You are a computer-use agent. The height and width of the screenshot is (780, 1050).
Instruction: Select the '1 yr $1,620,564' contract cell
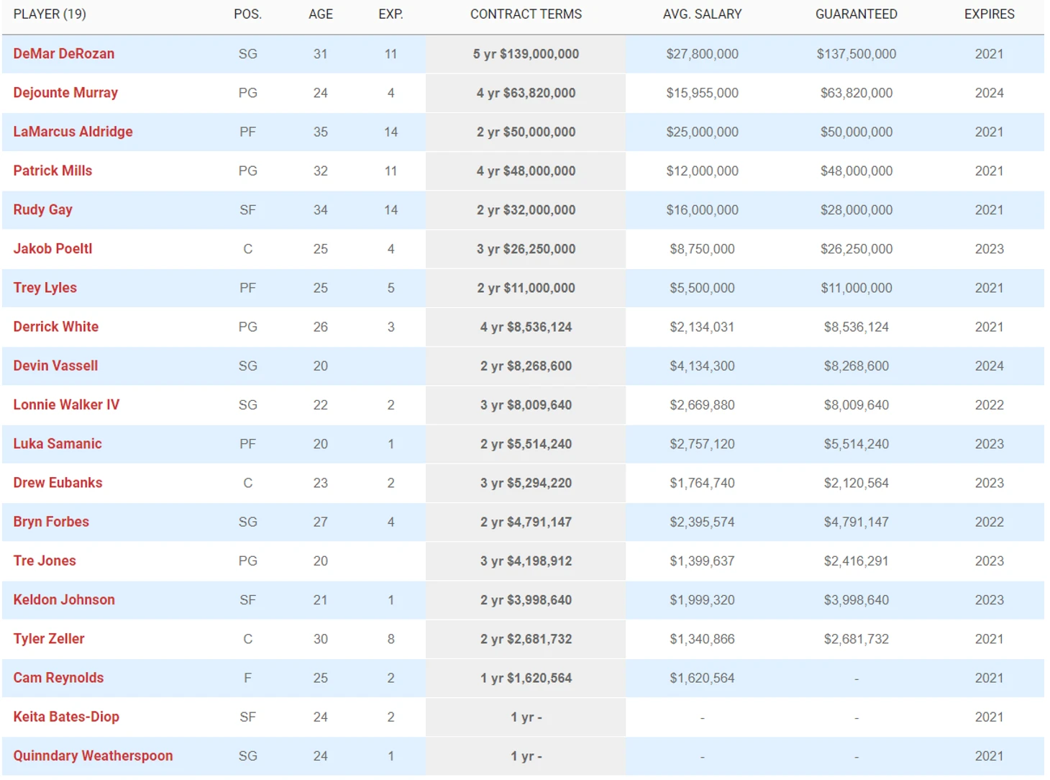click(526, 678)
